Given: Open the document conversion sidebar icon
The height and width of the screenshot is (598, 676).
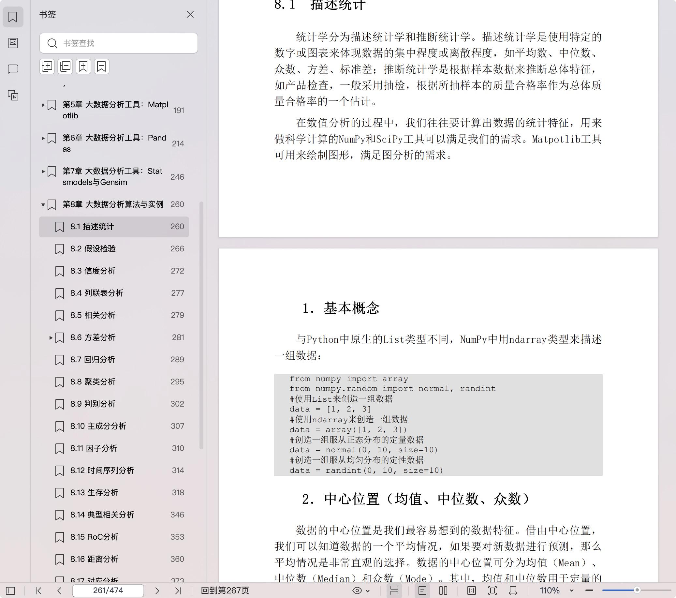Looking at the screenshot, I should point(13,95).
